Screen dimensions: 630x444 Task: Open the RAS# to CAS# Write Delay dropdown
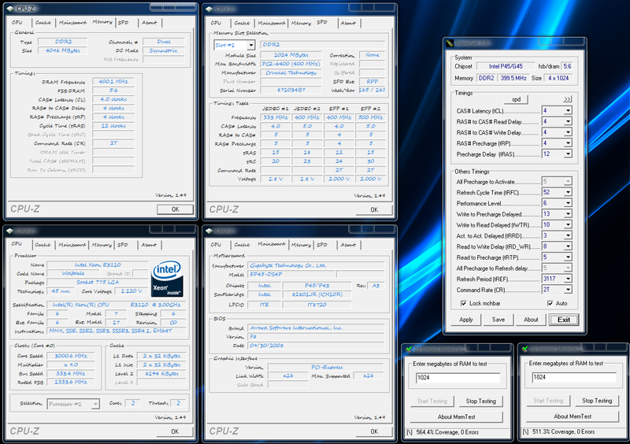click(x=568, y=132)
